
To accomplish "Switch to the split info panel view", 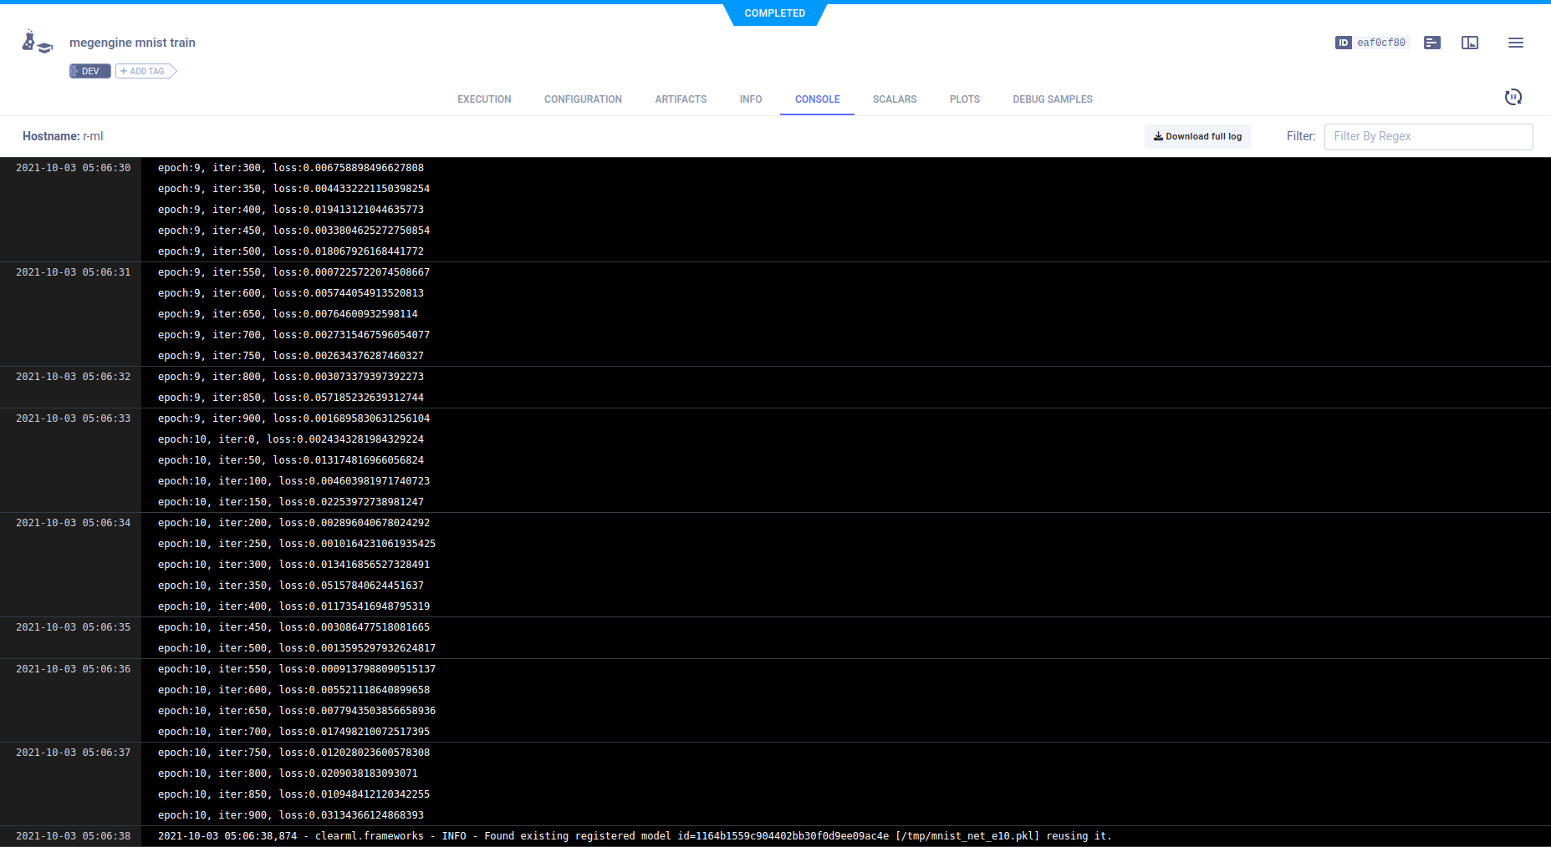I will (1470, 43).
